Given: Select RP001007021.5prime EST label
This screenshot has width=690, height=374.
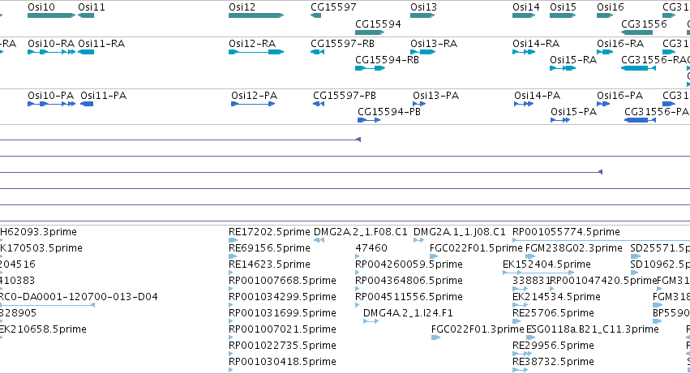Looking at the screenshot, I should [x=282, y=329].
